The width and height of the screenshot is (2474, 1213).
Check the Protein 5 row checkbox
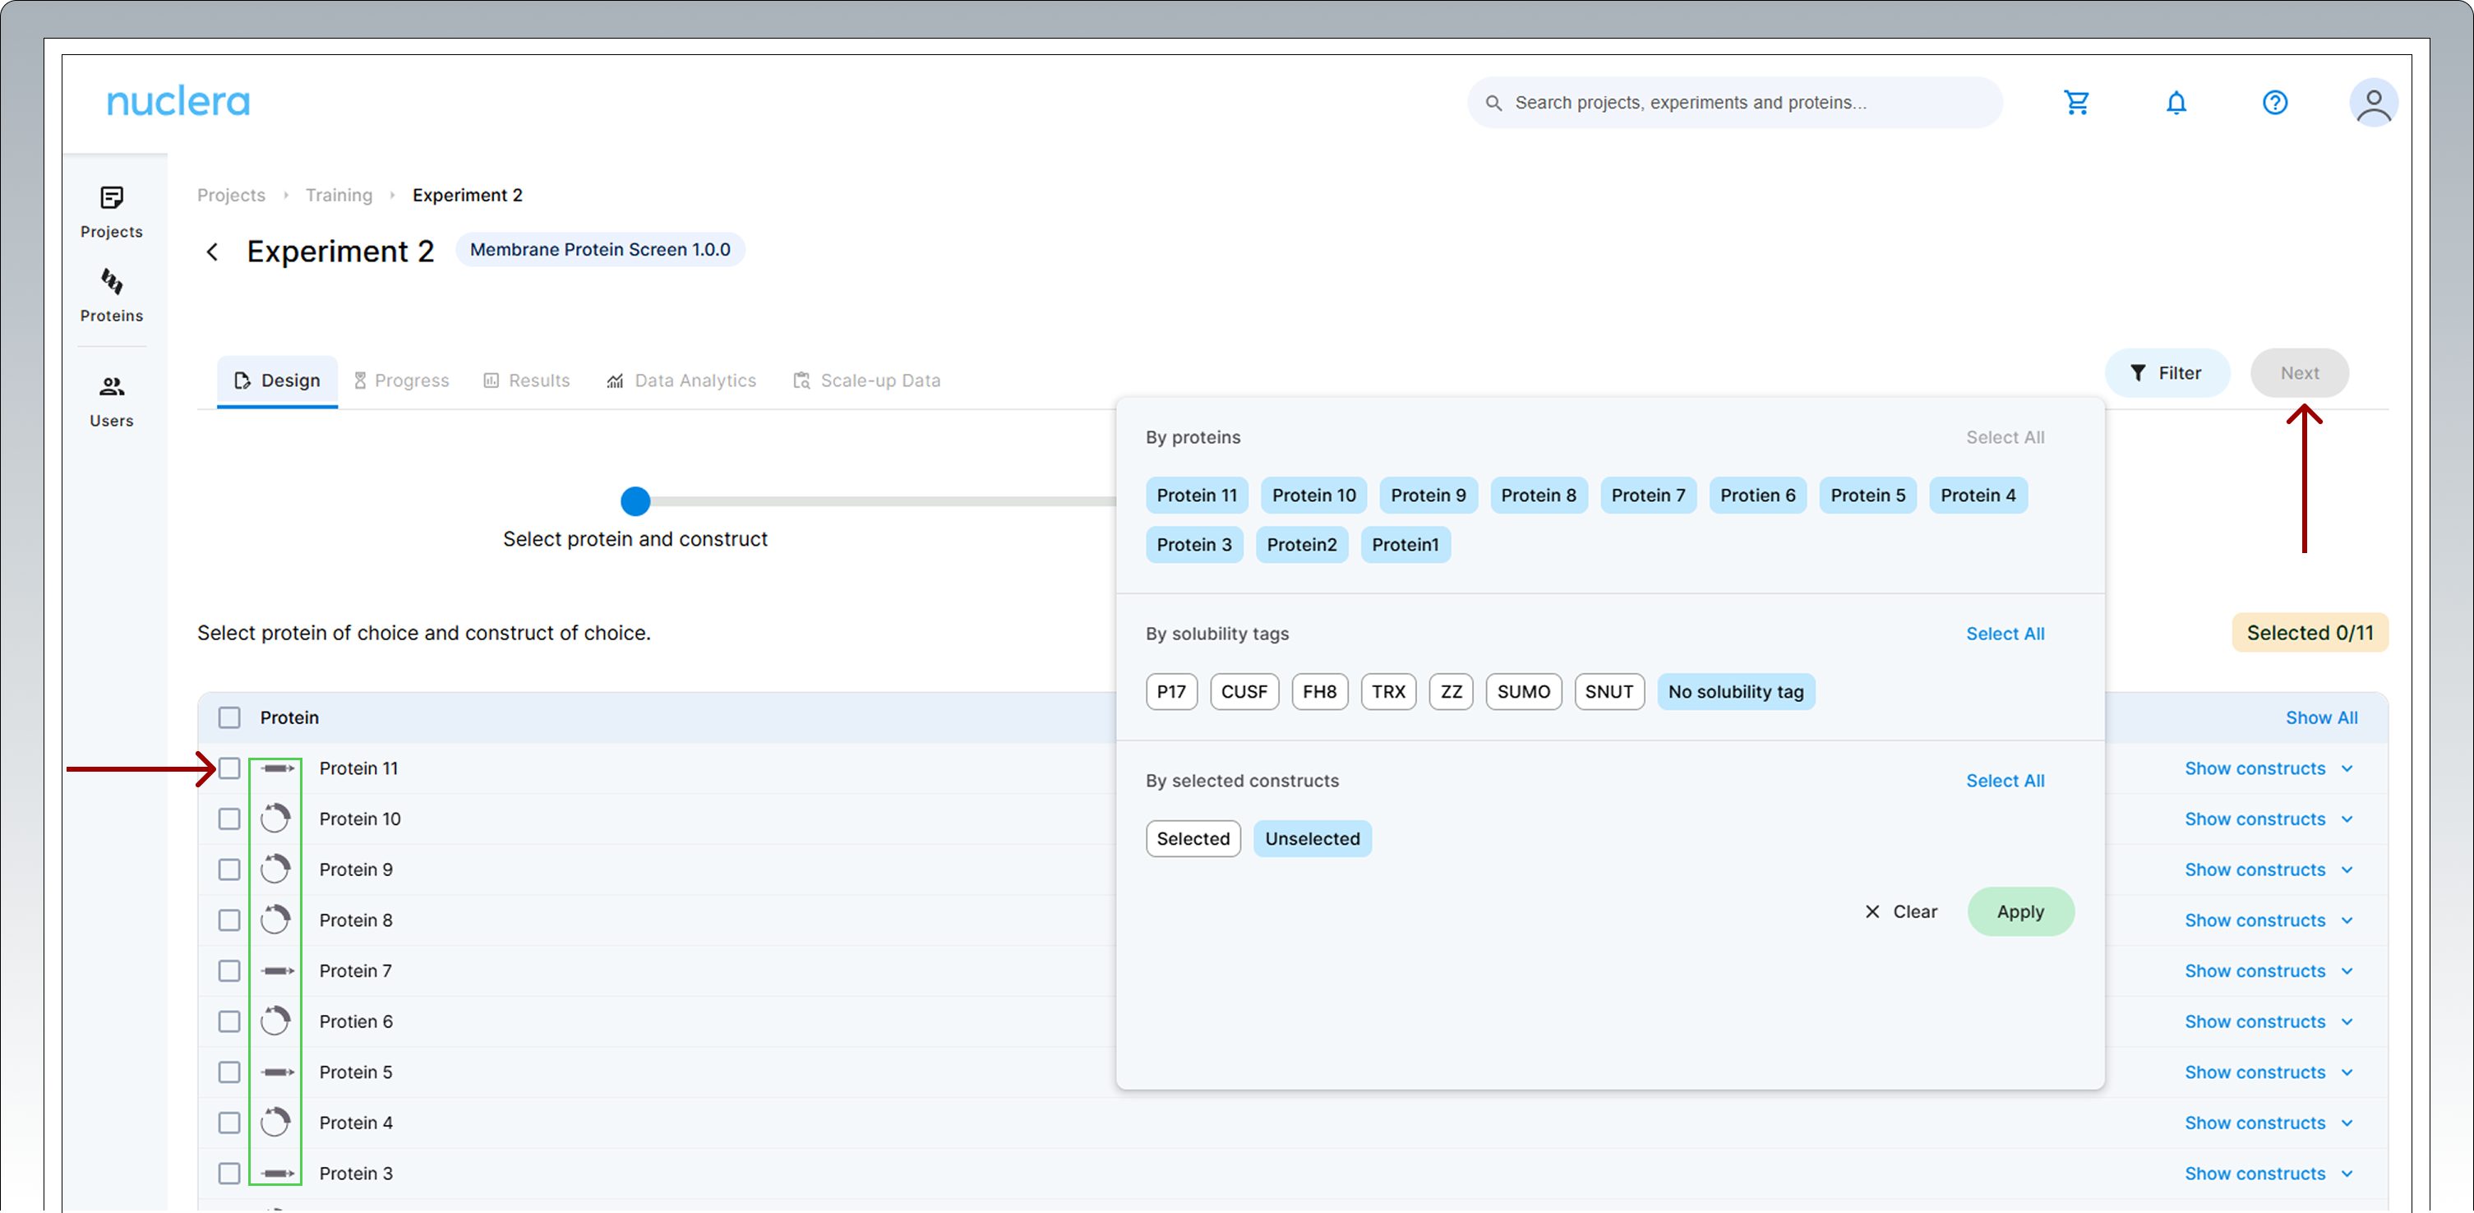229,1072
